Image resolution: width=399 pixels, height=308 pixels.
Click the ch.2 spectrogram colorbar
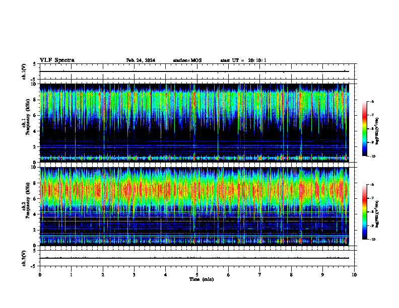[365, 212]
